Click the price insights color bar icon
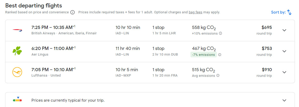 [17, 100]
